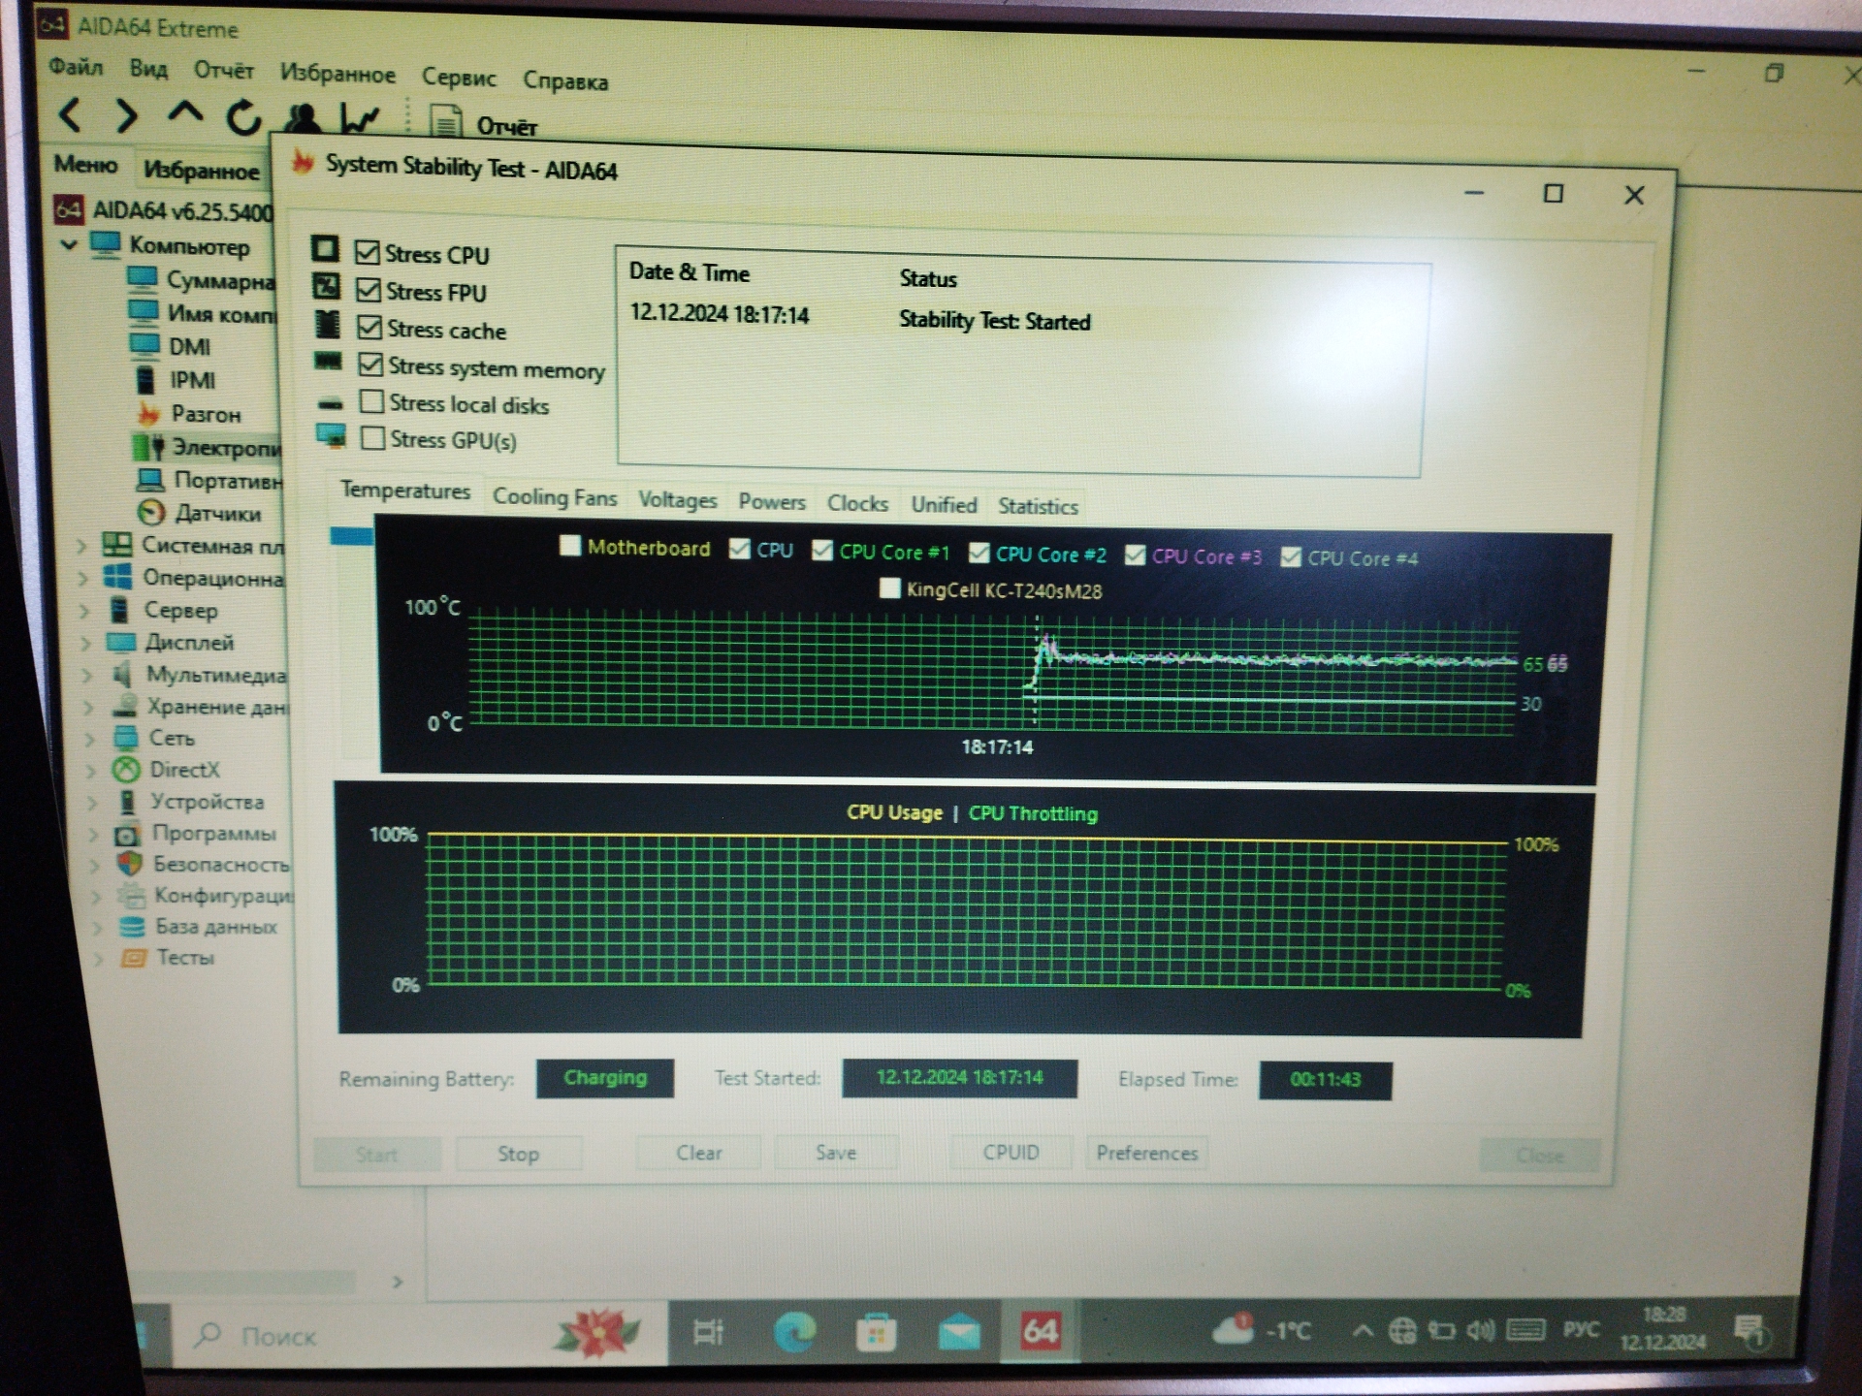Click the user profile icon in toolbar
This screenshot has height=1396, width=1862.
(303, 118)
